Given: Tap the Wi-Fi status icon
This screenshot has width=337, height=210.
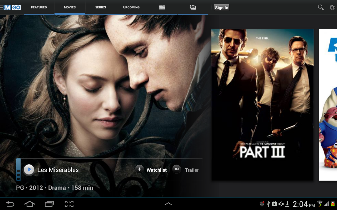Looking at the screenshot, I should point(320,203).
